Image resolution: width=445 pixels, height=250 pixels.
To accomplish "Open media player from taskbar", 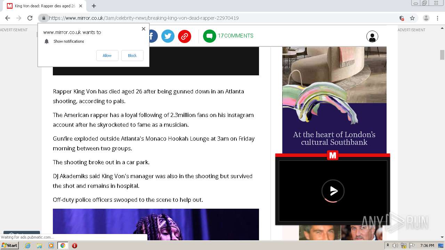I will point(51,245).
